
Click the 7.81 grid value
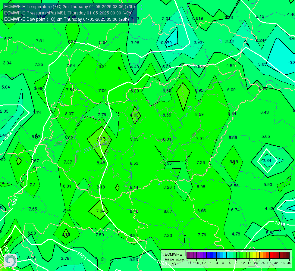pyautogui.click(x=70, y=90)
